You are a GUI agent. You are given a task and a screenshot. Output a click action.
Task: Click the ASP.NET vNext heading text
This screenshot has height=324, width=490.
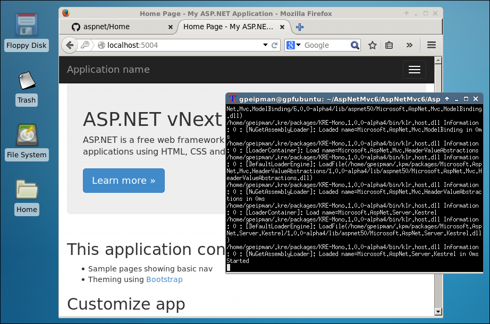pyautogui.click(x=153, y=119)
